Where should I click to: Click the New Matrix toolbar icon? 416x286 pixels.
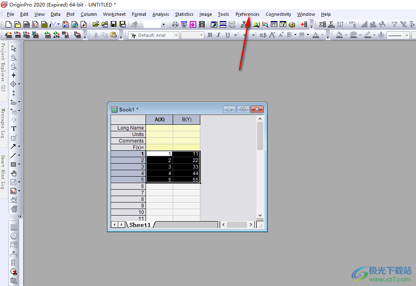44,24
